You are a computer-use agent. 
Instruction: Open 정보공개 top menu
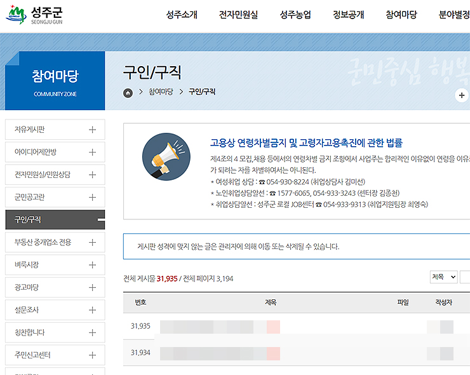(348, 15)
